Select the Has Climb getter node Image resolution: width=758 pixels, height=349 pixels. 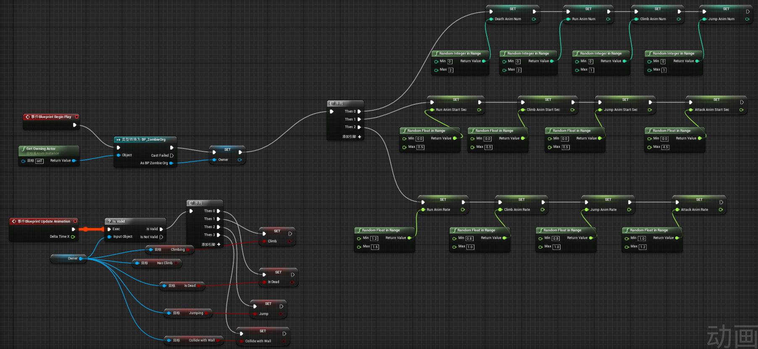[157, 263]
